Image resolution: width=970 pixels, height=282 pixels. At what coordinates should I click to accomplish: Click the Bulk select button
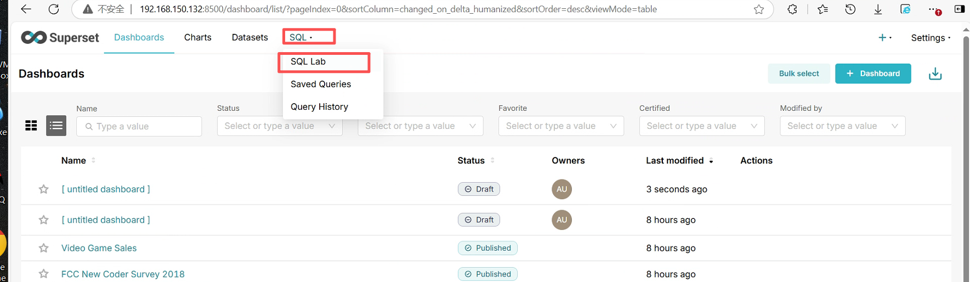click(x=799, y=74)
